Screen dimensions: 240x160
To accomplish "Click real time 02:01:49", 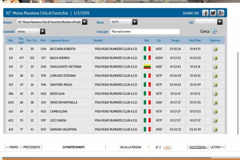I will click(195, 129).
